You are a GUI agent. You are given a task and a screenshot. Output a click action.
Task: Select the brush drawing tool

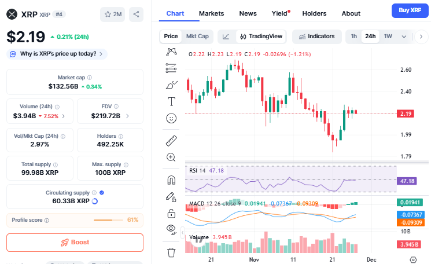click(x=171, y=85)
